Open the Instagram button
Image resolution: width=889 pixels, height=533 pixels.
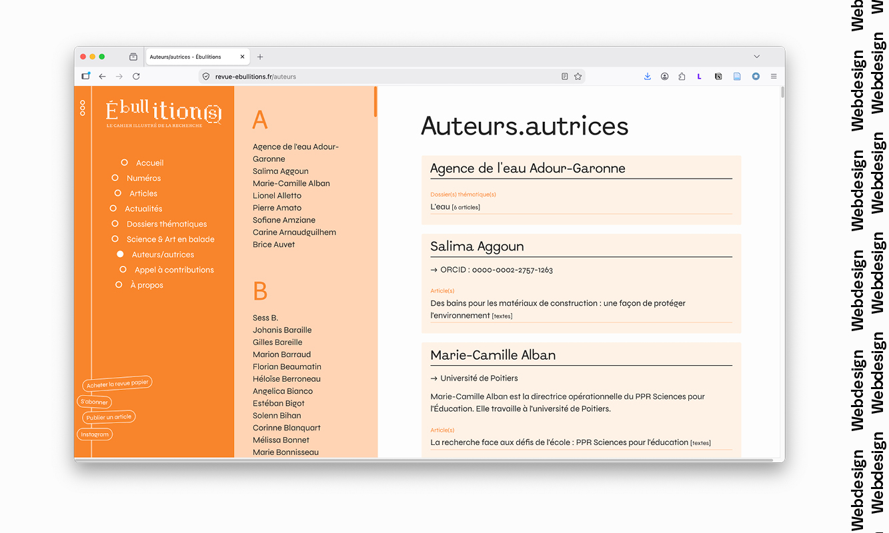pyautogui.click(x=95, y=434)
